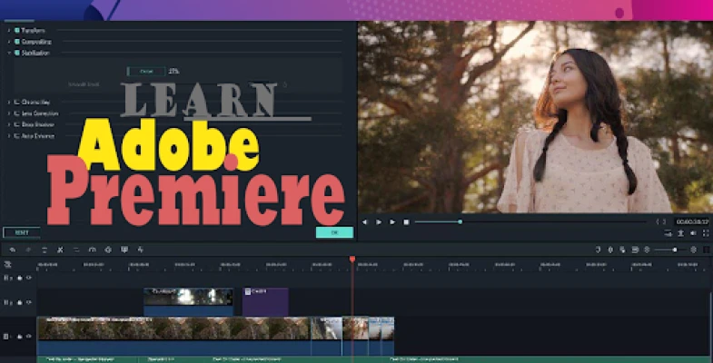Enable the Lens Correction checkbox

[17, 113]
